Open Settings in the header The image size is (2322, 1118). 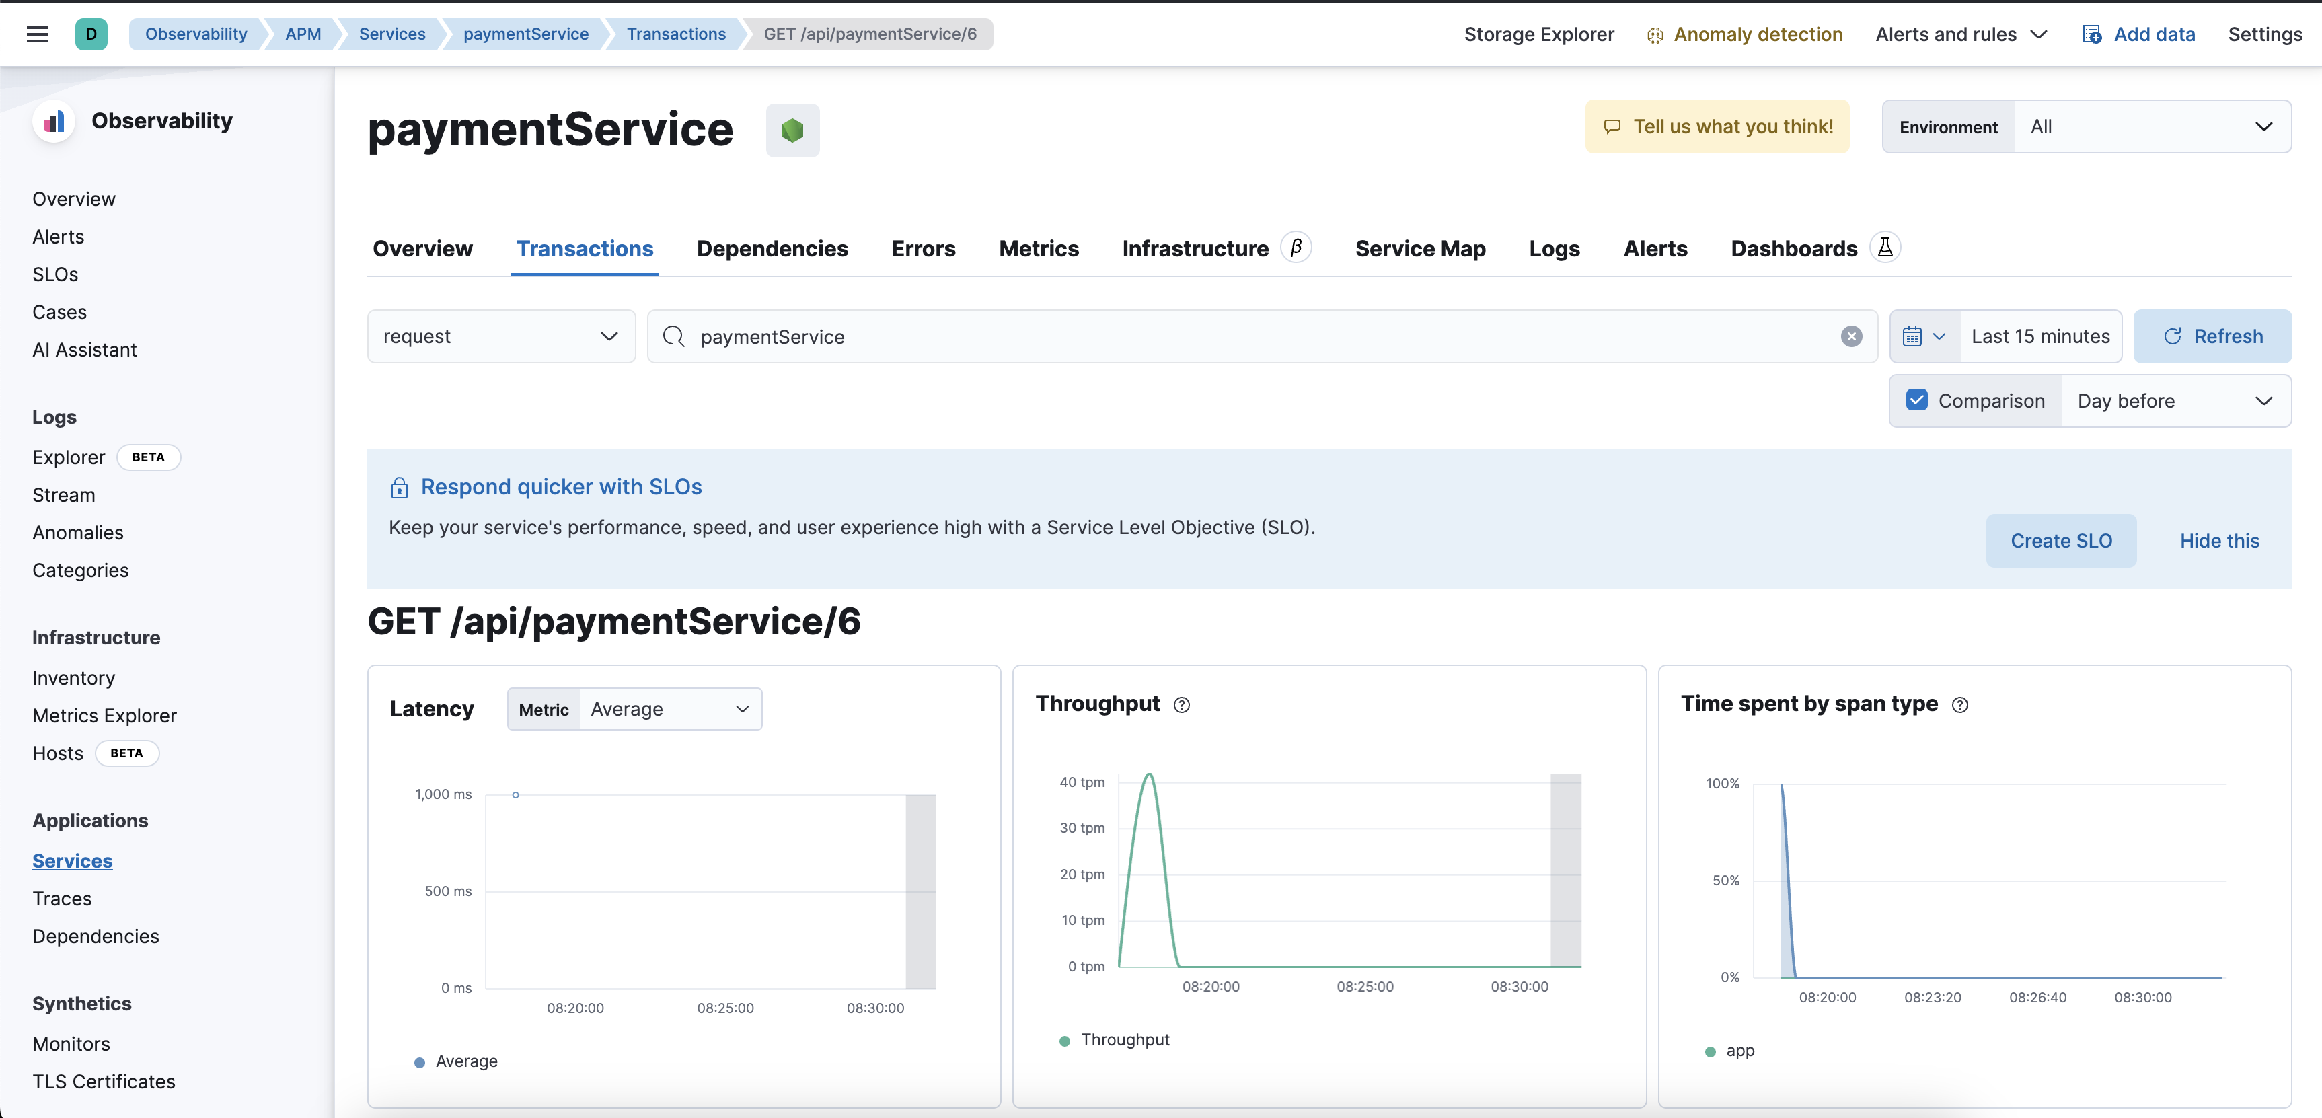click(x=2264, y=34)
